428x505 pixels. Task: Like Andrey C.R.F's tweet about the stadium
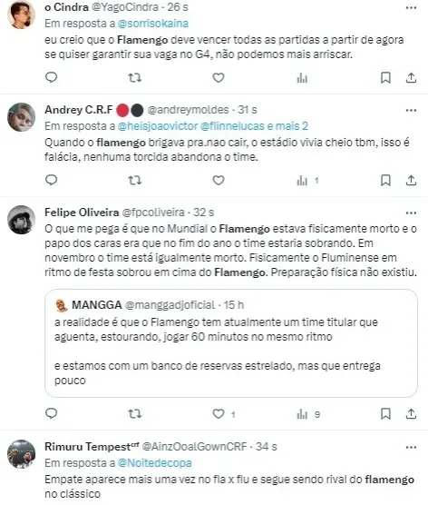coord(219,180)
